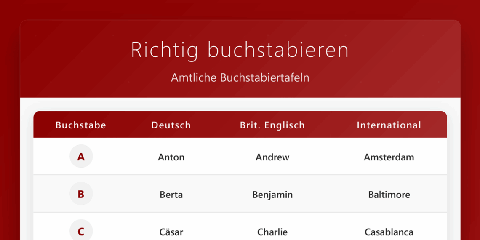
Task: Click the international word Baltimore
Action: pos(389,195)
